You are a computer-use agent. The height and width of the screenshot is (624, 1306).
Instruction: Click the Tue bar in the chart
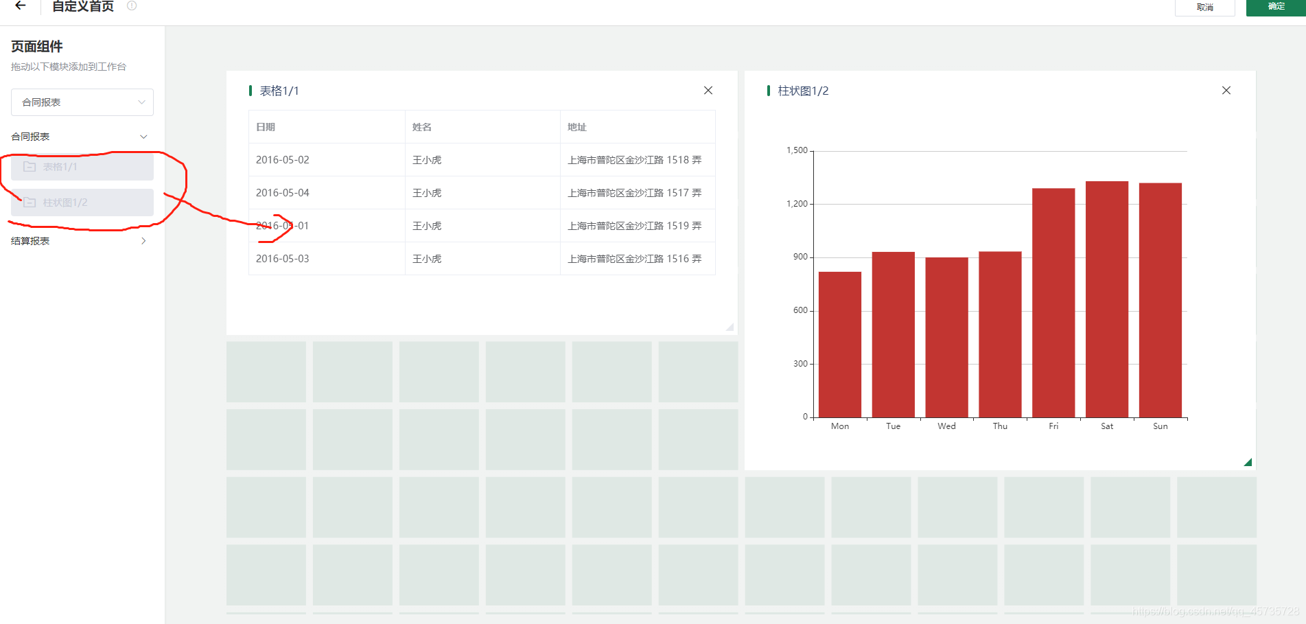coord(894,334)
